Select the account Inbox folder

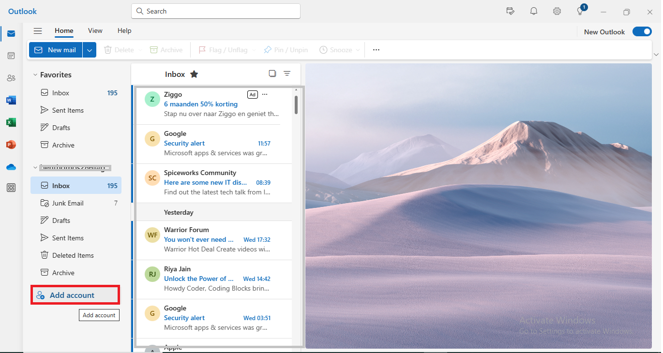pyautogui.click(x=76, y=186)
